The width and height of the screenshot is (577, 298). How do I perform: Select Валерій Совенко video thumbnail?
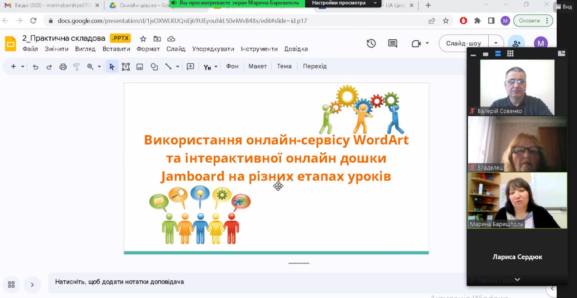click(x=517, y=87)
